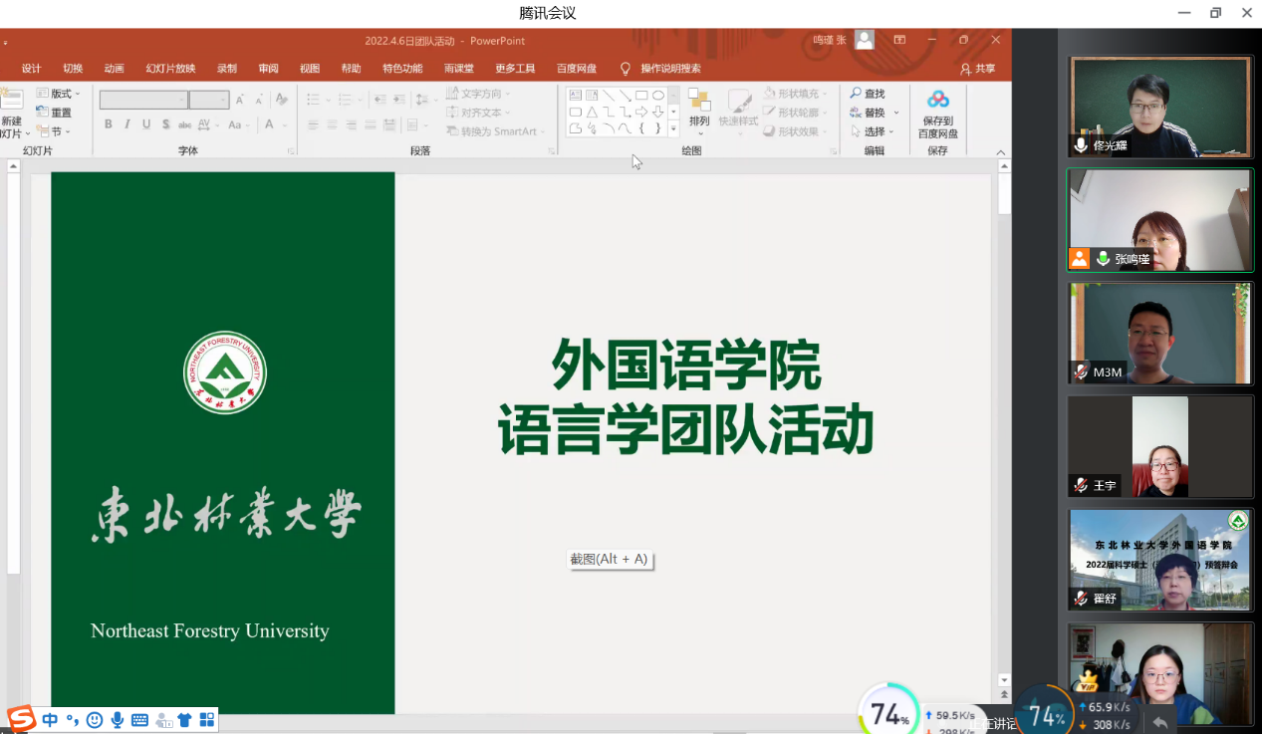Open the Animations (动画) ribbon tab
Screen dimensions: 1262x734
click(115, 69)
